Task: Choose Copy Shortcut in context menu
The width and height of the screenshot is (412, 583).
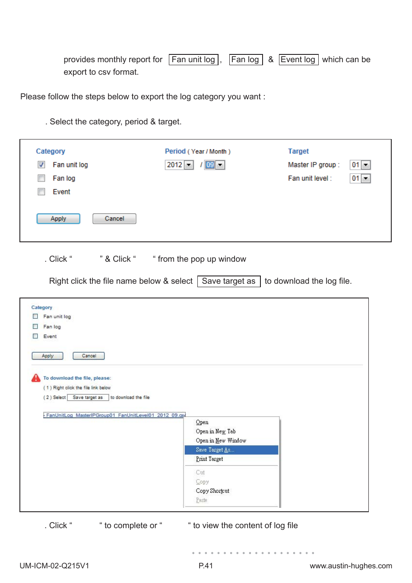Action: coord(212,491)
